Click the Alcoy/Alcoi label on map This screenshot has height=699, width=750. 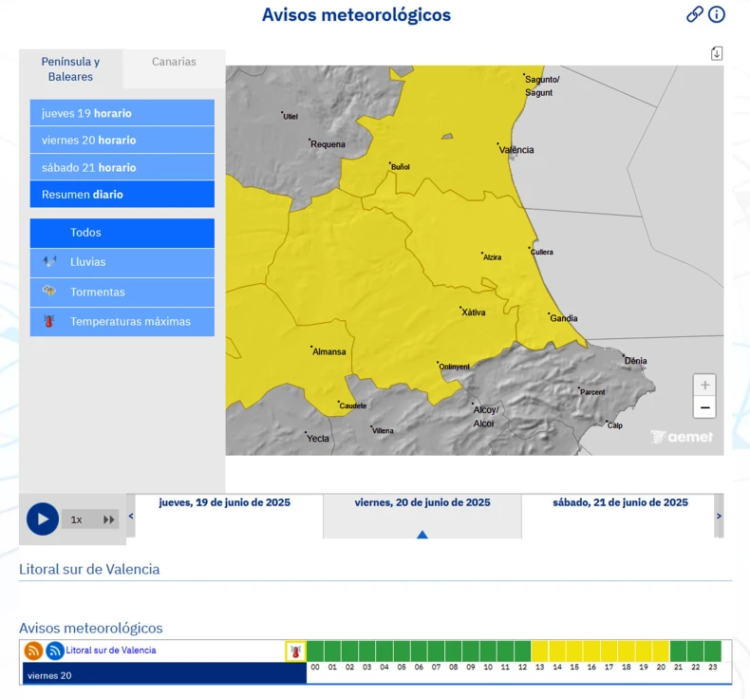[485, 417]
